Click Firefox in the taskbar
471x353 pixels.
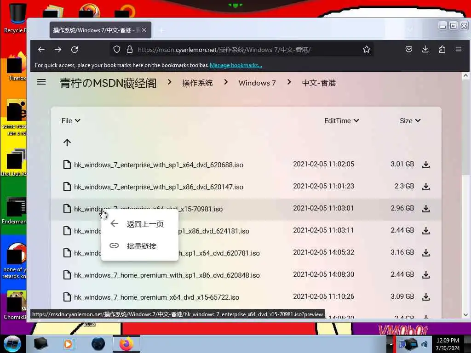tap(126, 344)
